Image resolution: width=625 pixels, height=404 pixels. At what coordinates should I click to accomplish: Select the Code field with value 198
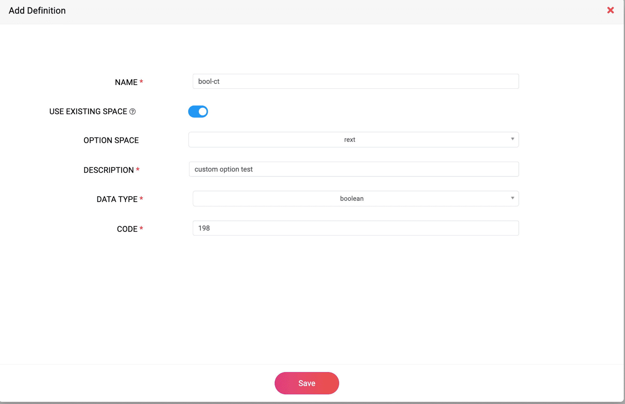pos(356,228)
